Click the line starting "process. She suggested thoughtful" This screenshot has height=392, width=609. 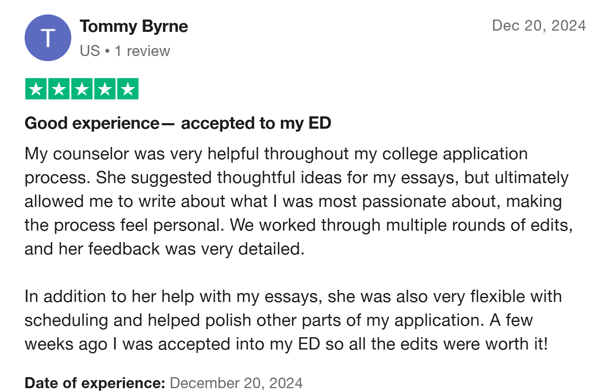point(297,178)
